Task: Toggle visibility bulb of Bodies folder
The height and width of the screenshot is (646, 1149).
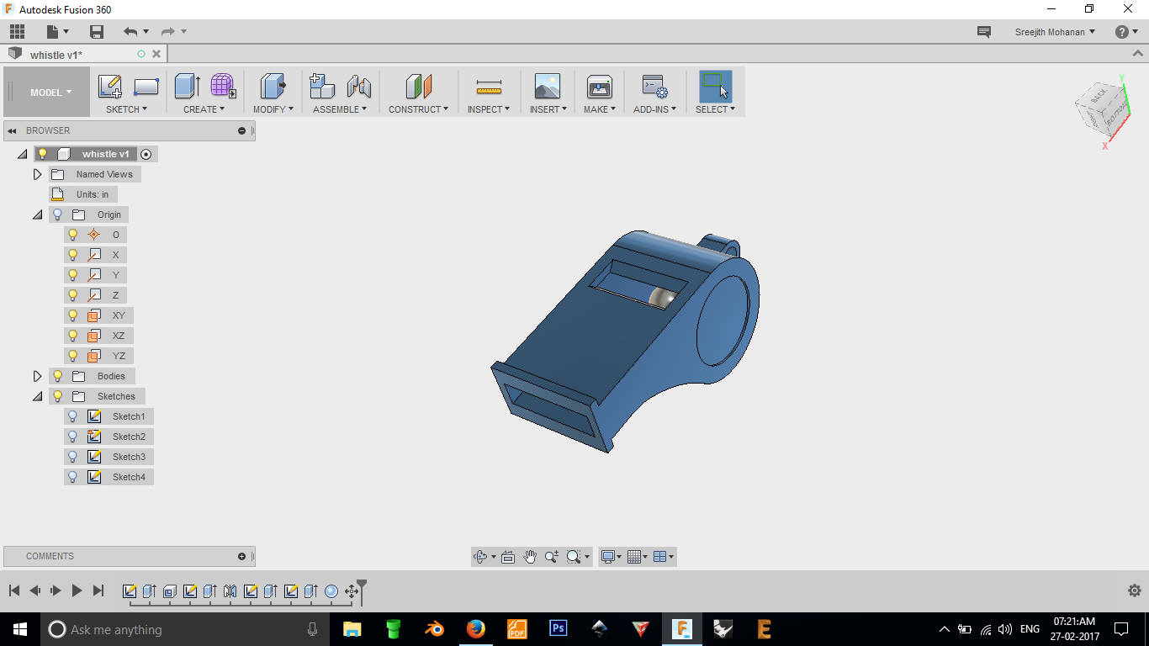Action: tap(57, 376)
